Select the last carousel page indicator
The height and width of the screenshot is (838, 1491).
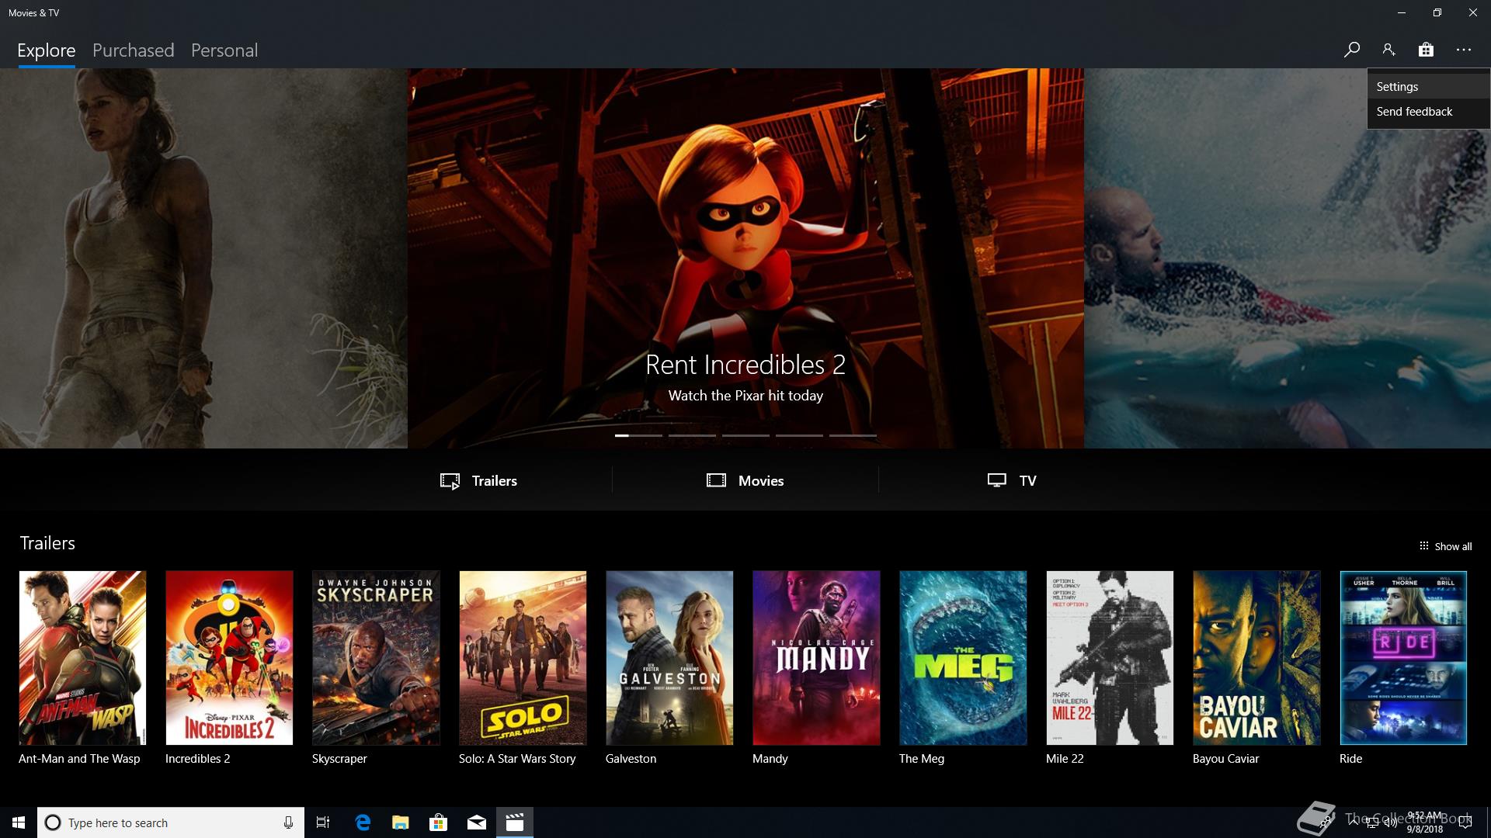coord(853,435)
